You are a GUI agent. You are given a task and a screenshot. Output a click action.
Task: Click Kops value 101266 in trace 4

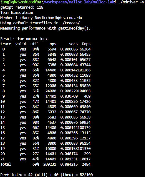[84, 70]
